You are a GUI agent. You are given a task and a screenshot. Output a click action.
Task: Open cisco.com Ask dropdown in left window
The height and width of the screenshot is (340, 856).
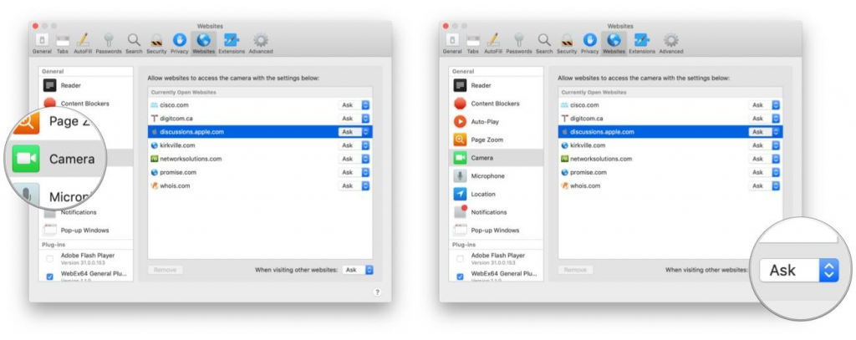pos(354,104)
